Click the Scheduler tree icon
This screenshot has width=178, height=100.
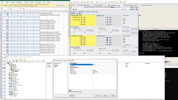[x=10, y=92]
